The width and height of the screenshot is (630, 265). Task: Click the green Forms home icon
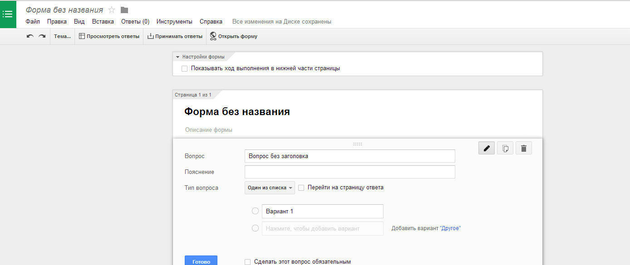click(8, 14)
